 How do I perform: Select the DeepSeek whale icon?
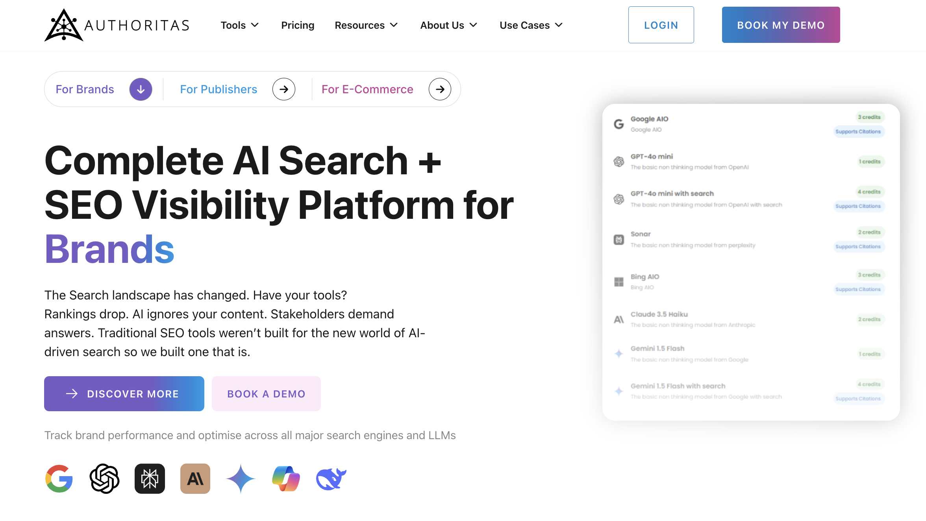pyautogui.click(x=331, y=479)
